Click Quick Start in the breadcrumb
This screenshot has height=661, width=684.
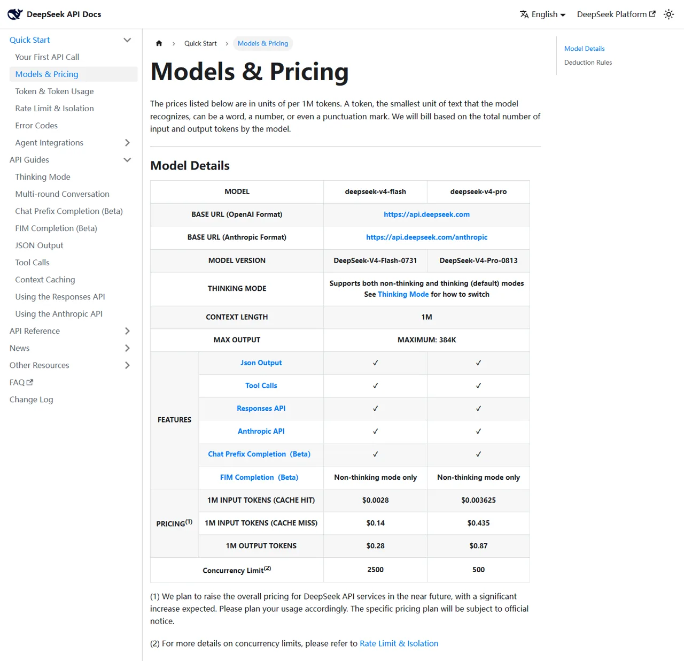[200, 43]
